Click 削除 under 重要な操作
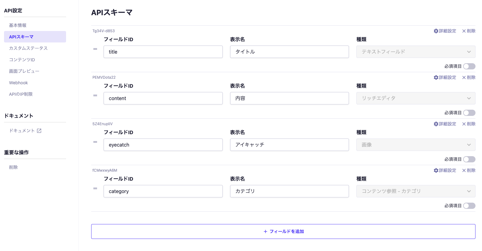482x251 pixels. click(13, 167)
